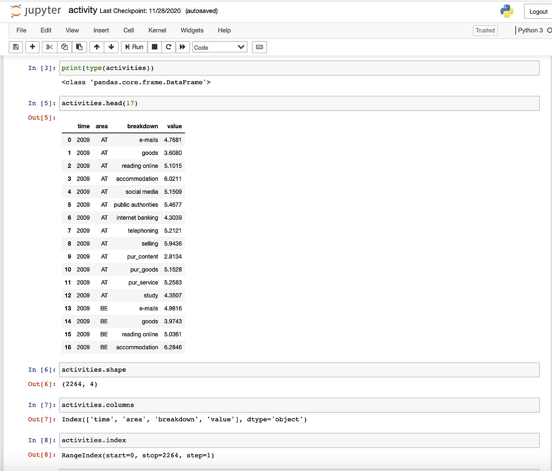Click the Logout button
The height and width of the screenshot is (471, 552).
coord(538,12)
